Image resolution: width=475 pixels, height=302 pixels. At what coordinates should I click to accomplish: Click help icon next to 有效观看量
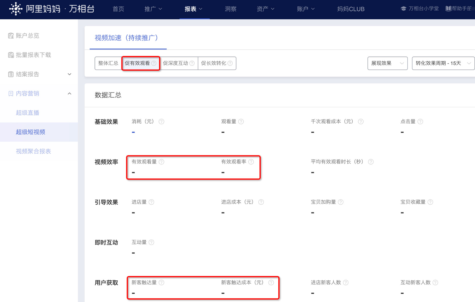click(161, 162)
